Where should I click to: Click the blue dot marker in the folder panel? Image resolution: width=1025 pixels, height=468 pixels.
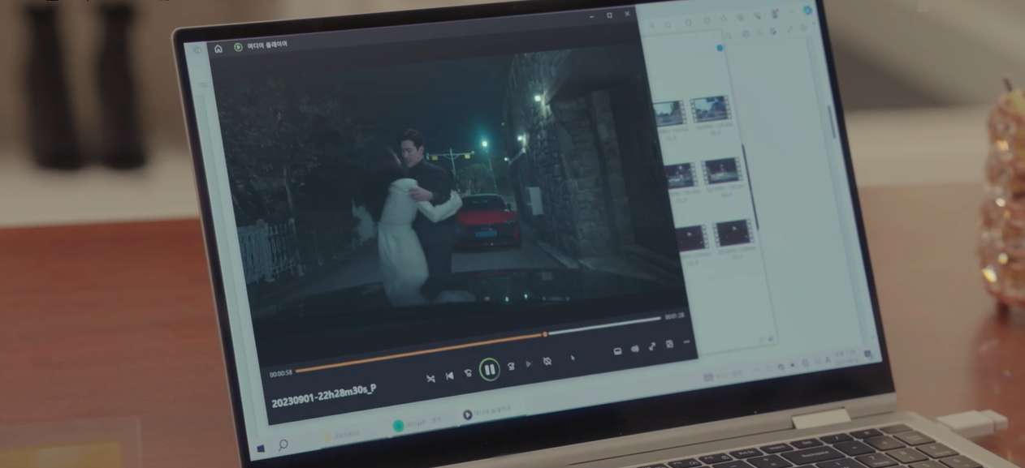click(x=719, y=49)
